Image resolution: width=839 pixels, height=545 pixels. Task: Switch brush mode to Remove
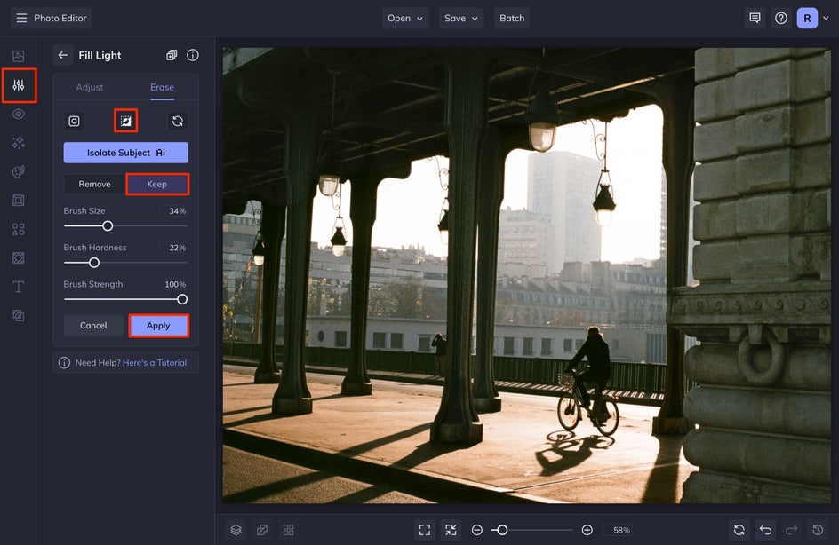(94, 184)
